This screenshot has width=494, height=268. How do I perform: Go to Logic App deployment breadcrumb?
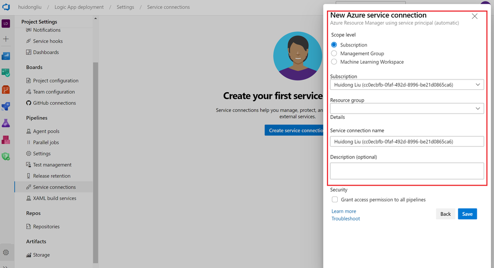point(79,7)
